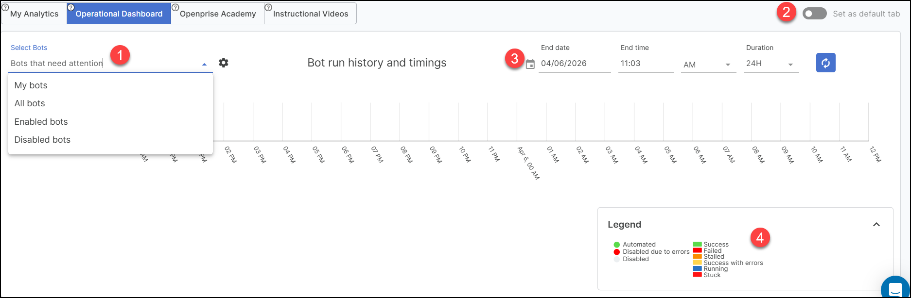Click the Legend heading text
This screenshot has width=911, height=298.
(x=624, y=224)
